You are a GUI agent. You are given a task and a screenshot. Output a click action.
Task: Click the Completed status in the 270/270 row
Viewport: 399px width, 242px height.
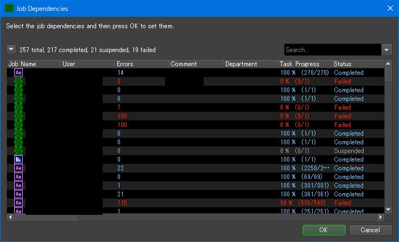click(349, 73)
